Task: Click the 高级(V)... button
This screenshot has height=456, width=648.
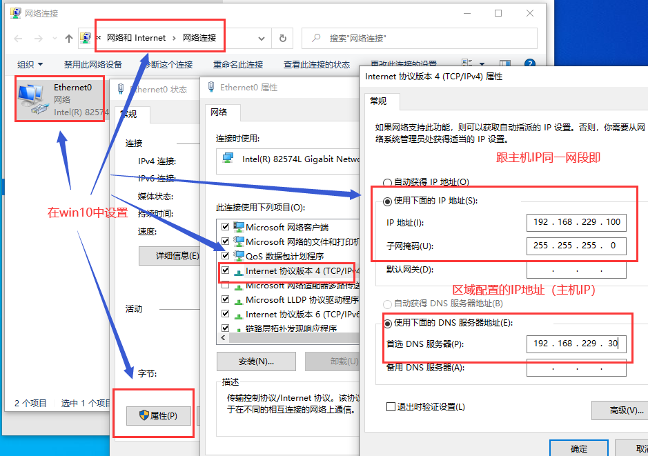Action: click(x=620, y=410)
